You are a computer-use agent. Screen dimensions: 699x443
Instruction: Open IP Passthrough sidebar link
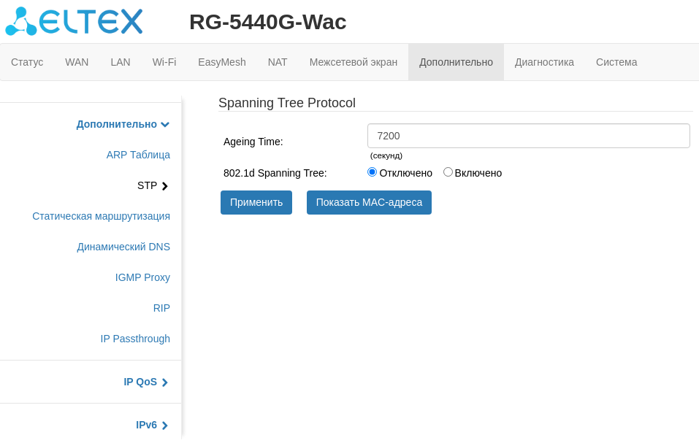coord(135,339)
